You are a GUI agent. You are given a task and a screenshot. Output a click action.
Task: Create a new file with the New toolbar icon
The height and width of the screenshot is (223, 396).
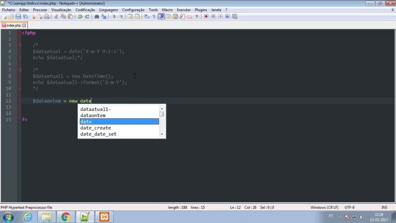tap(4, 17)
